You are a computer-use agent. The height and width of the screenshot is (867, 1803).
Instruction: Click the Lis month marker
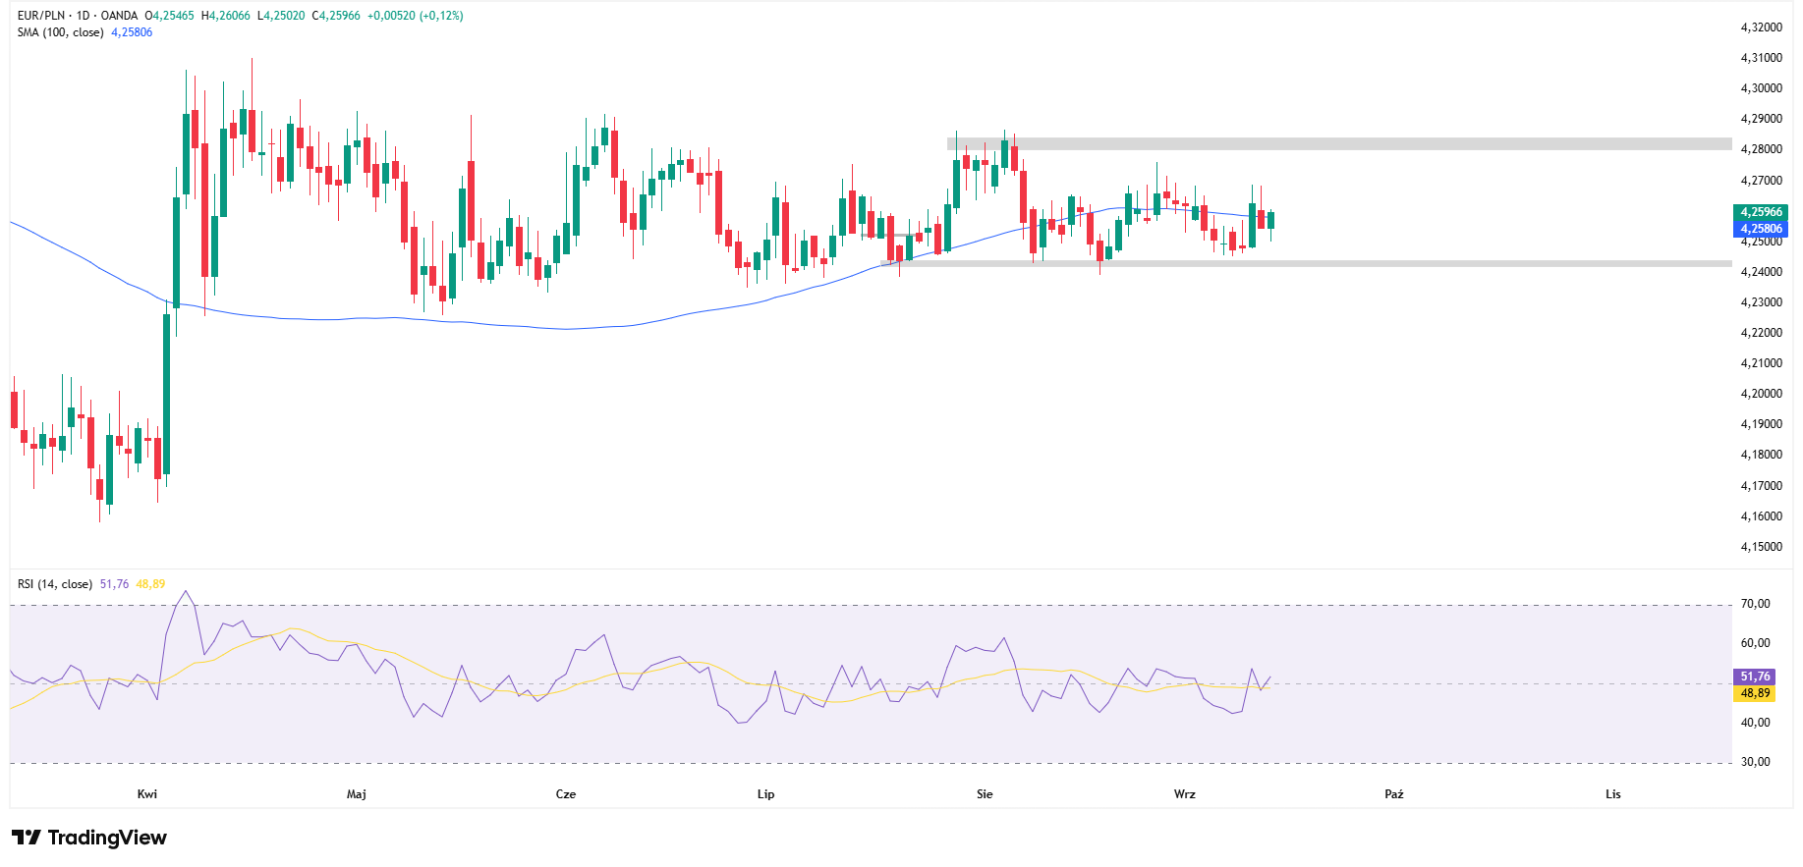[1613, 794]
